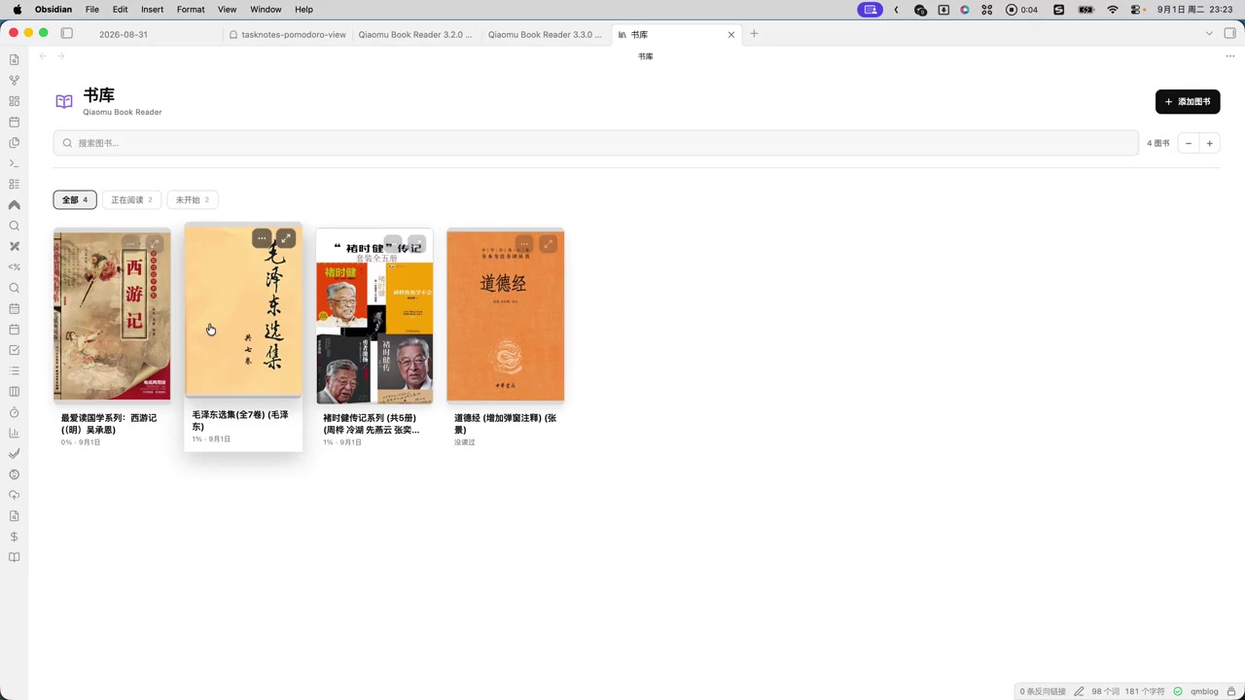
Task: Expand the 褚时健传记 book card to fullscreen
Action: coord(416,244)
